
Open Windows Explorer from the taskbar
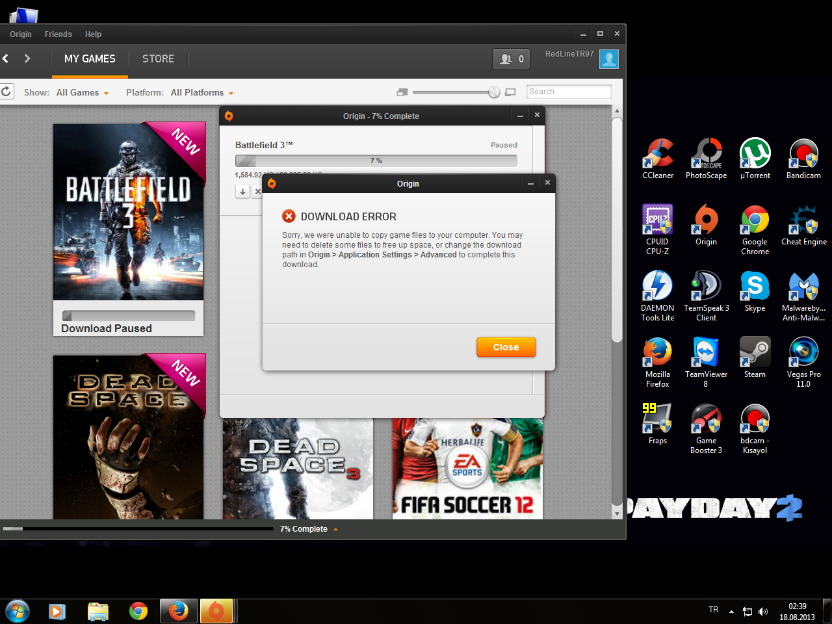pos(98,612)
